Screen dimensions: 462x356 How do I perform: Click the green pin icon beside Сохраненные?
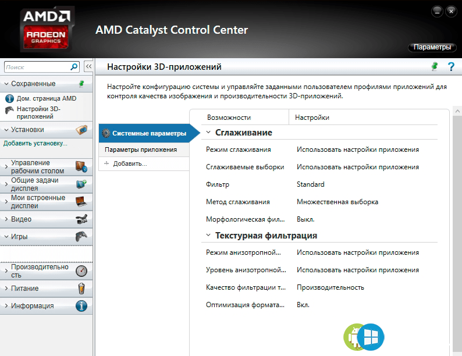pyautogui.click(x=81, y=84)
